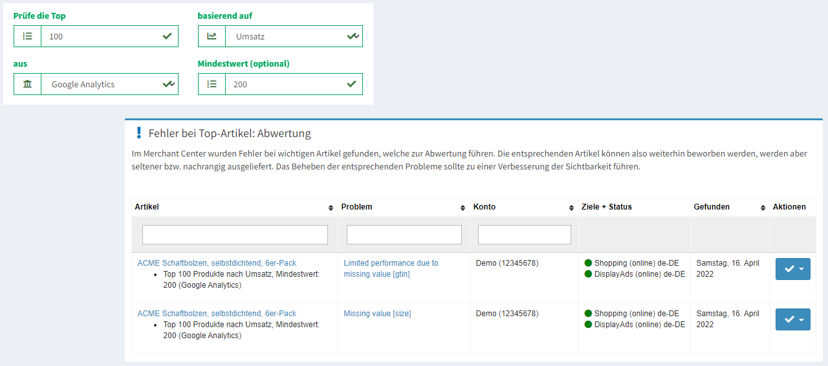Open first ACME Schaftbolzen article link
The height and width of the screenshot is (366, 828).
click(x=217, y=263)
